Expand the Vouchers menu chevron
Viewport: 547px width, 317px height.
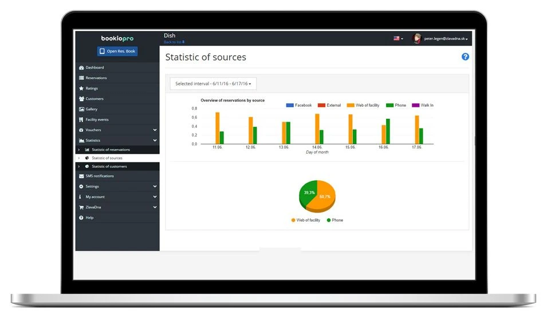coord(155,130)
